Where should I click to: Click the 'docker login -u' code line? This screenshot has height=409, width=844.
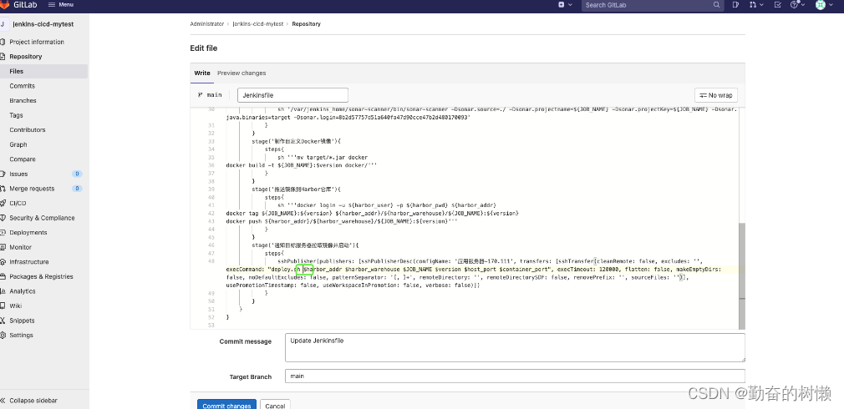click(x=386, y=205)
